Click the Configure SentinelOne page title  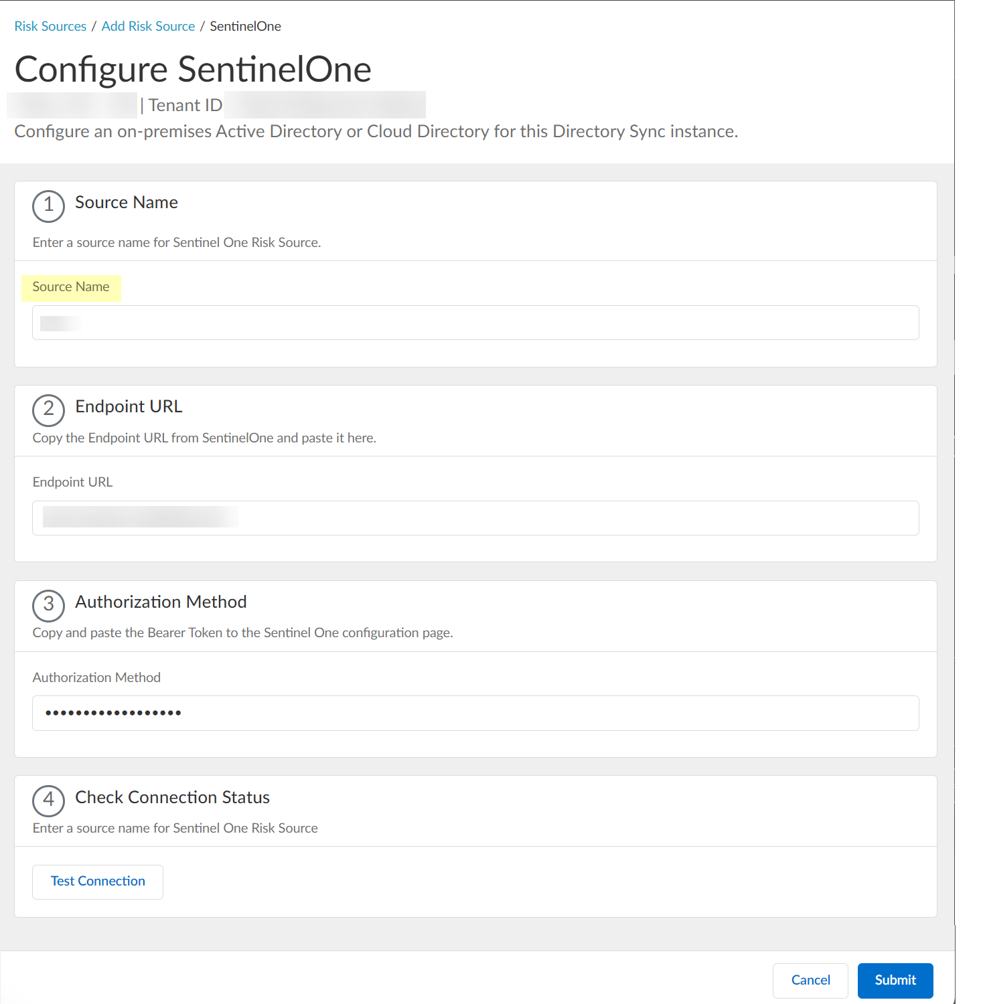tap(193, 70)
